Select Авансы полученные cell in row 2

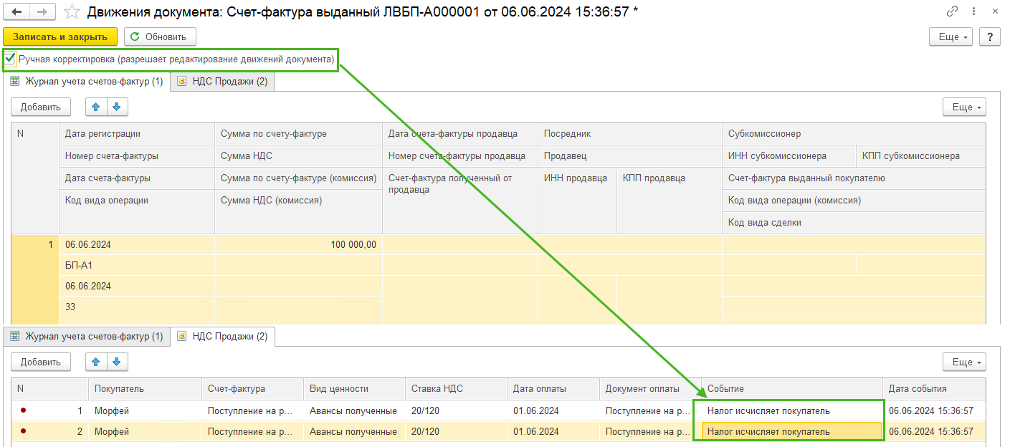[x=354, y=431]
